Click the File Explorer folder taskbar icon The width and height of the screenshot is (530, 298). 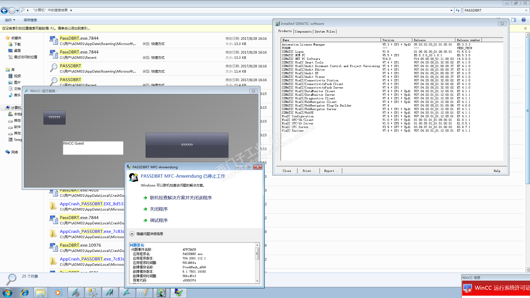pos(41,292)
